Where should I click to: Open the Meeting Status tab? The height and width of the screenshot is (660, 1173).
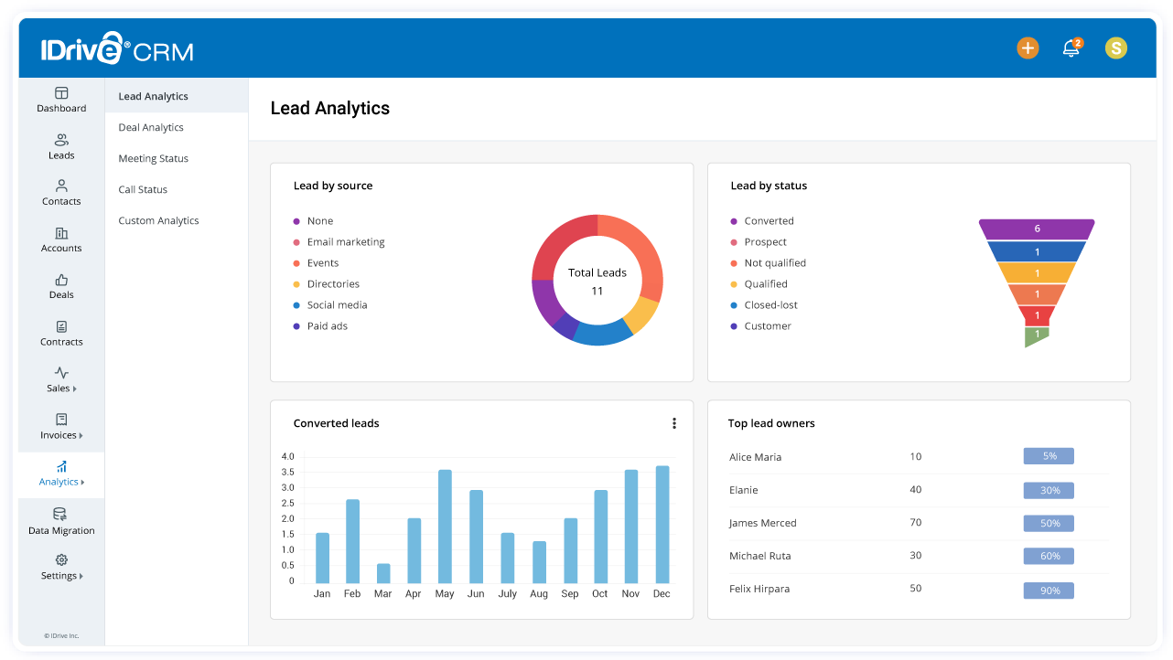(152, 157)
